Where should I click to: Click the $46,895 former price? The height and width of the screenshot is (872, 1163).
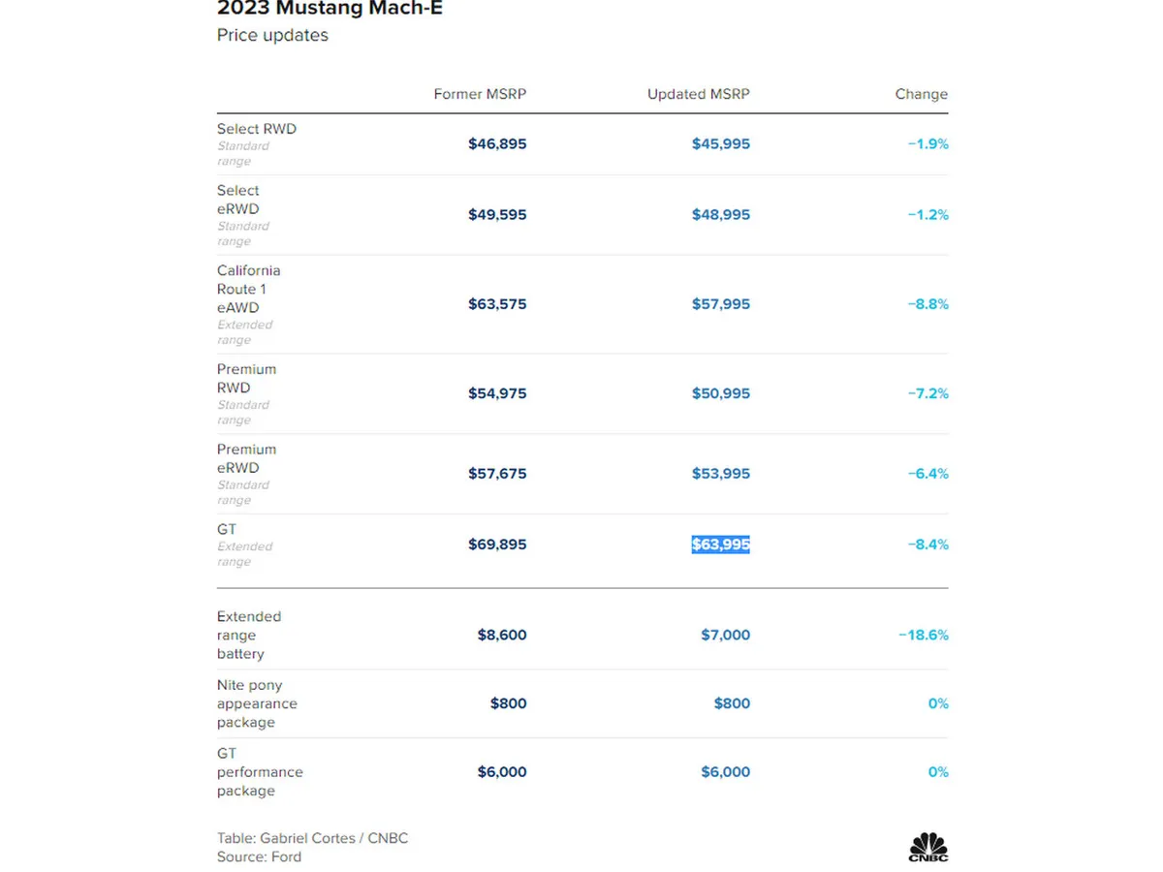tap(497, 144)
